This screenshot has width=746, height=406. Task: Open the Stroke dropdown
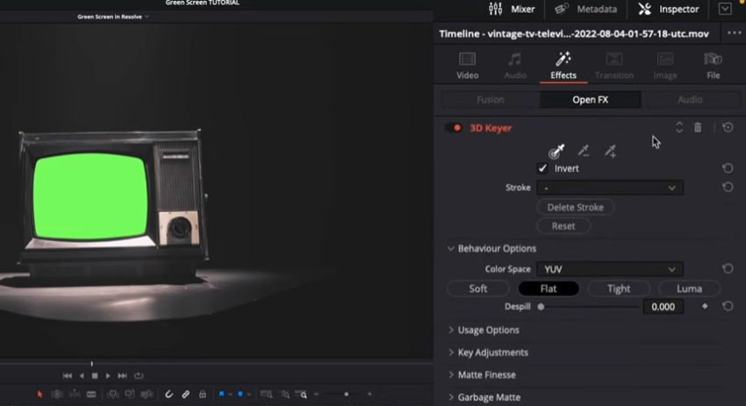pyautogui.click(x=610, y=188)
